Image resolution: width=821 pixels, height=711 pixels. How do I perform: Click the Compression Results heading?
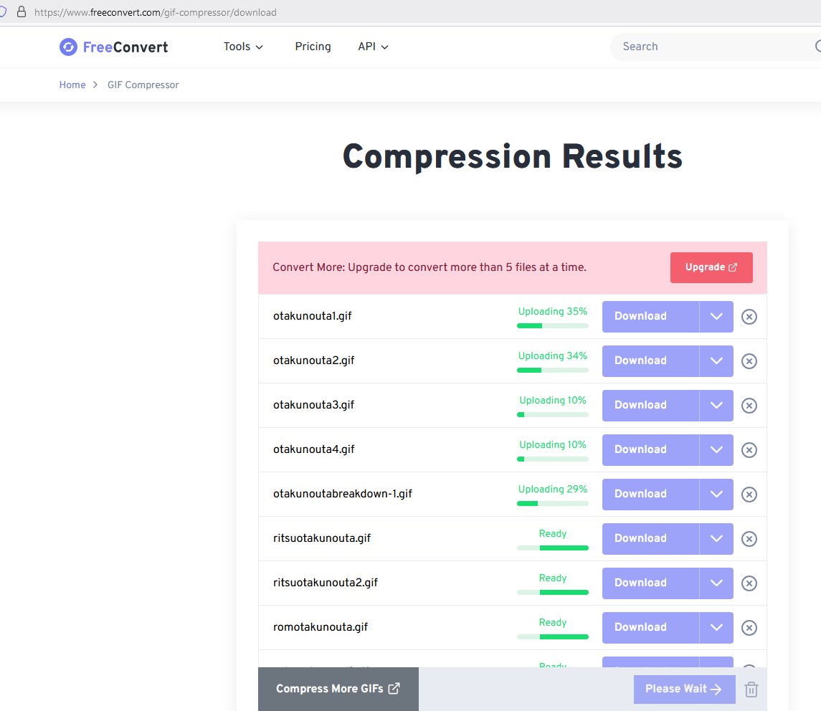click(513, 156)
